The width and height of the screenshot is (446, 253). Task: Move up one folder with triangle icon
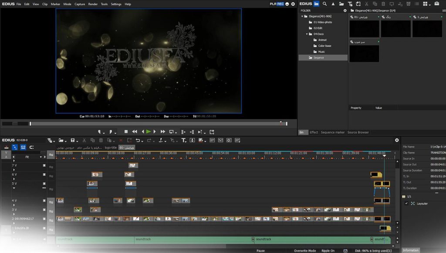tap(333, 3)
